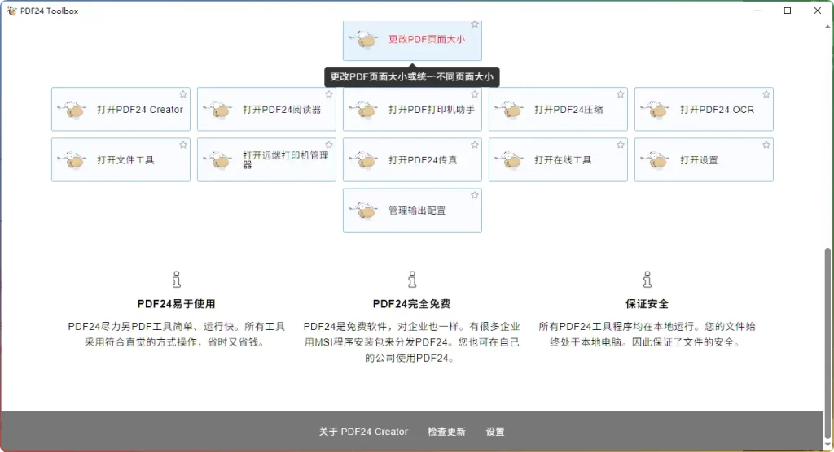Viewport: 834px width, 452px height.
Task: Click sheep icon on 打开PDF24 Creator tile
Action: tap(72, 110)
